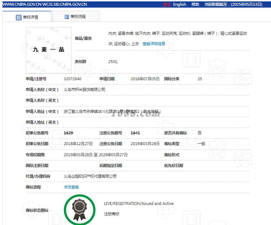The image size is (271, 225).
Task: Select the 商标形式 field label
Action: point(172,155)
